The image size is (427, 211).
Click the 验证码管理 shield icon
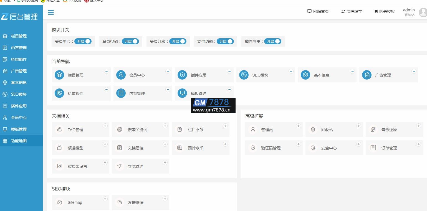click(253, 148)
